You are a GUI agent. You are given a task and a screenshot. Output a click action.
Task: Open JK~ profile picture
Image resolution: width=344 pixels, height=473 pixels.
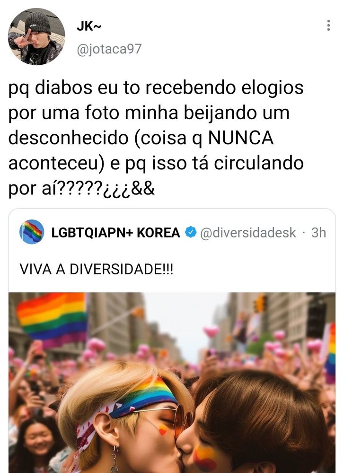click(36, 36)
